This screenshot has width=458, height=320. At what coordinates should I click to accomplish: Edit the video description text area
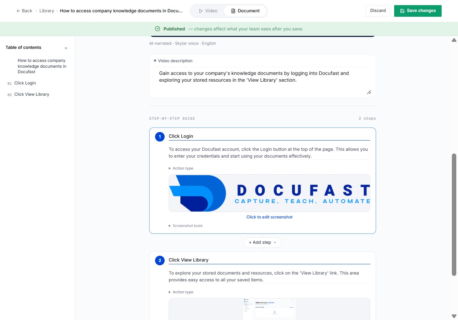(x=263, y=81)
